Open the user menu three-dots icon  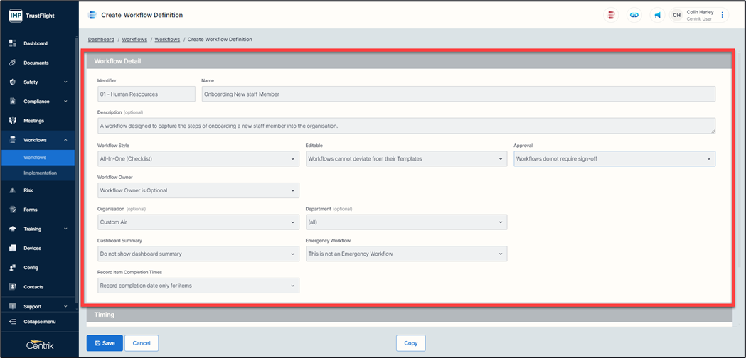coord(723,15)
